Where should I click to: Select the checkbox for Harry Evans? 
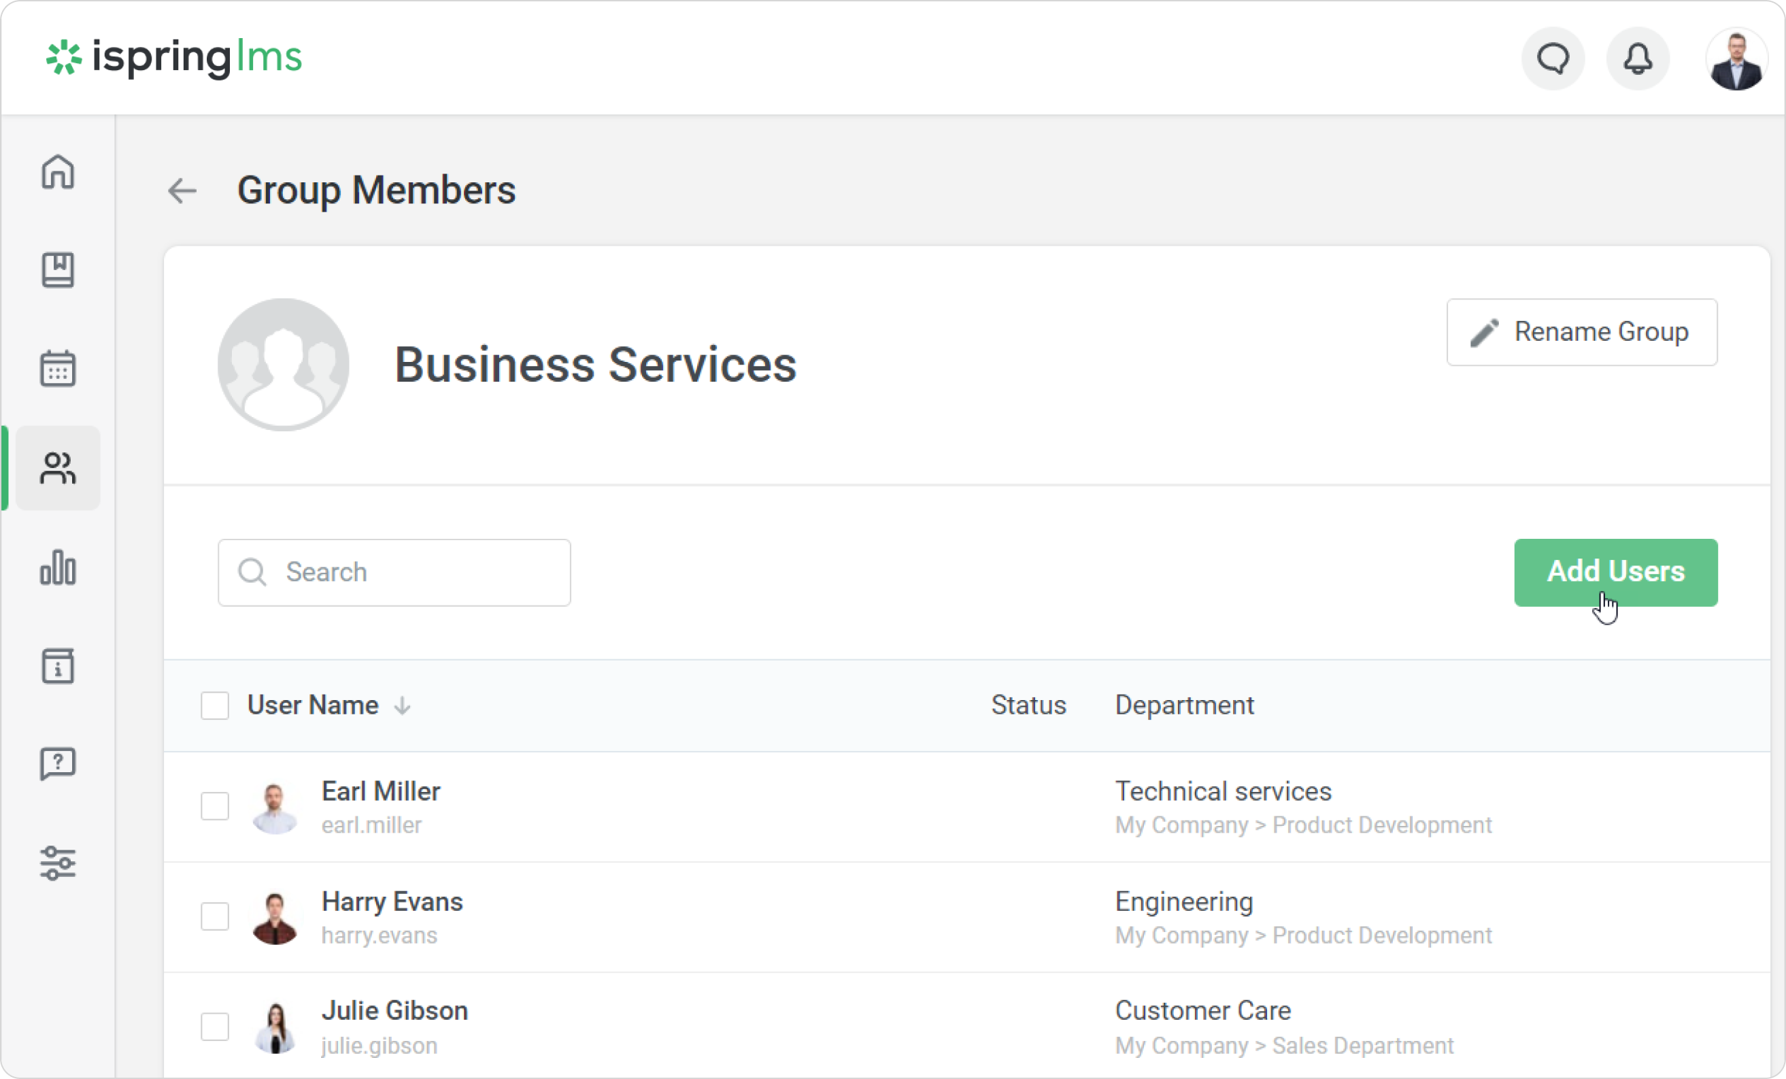tap(214, 916)
